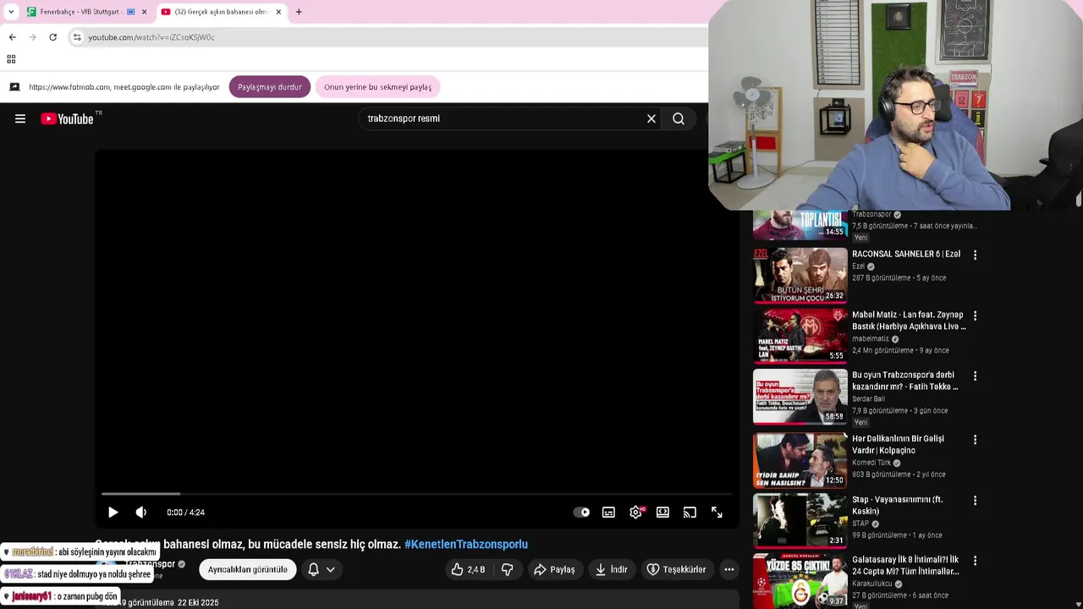Click Paylaşmayı durdur button
This screenshot has height=609, width=1083.
pyautogui.click(x=270, y=87)
